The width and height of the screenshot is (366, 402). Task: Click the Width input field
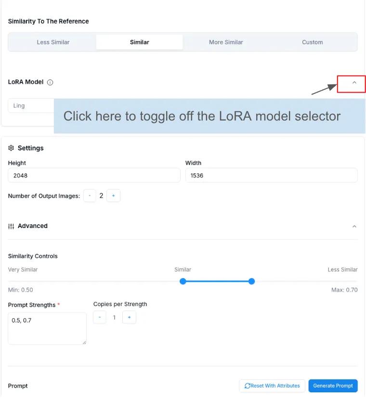[x=271, y=175]
